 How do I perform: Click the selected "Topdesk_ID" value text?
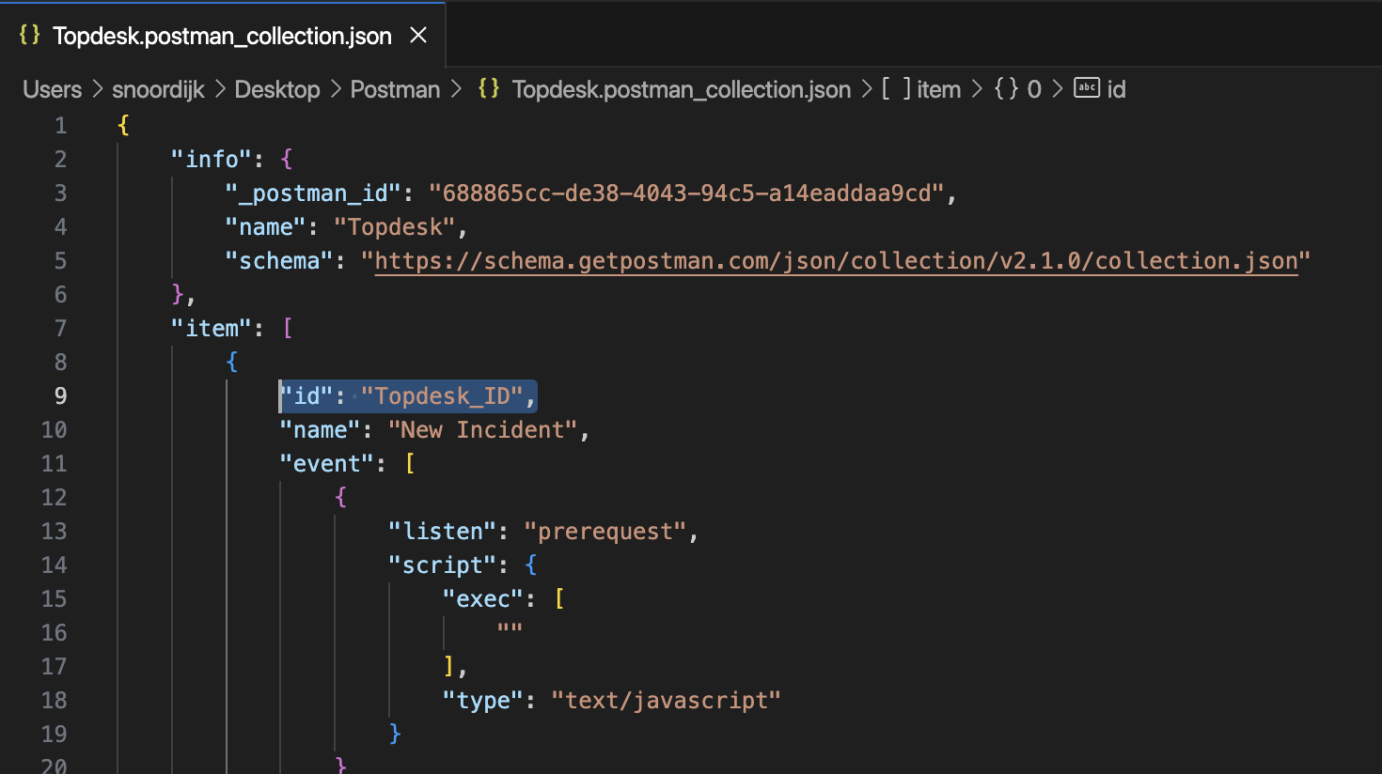point(442,396)
